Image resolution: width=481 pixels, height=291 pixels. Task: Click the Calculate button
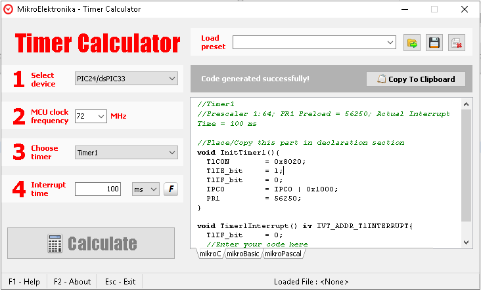[91, 243]
